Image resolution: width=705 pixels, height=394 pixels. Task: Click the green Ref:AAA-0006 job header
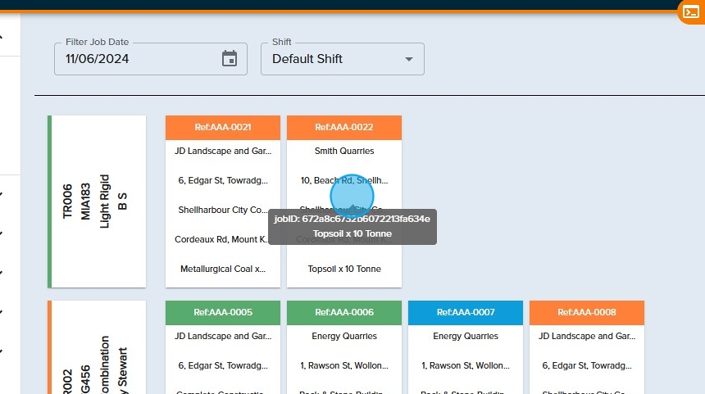tap(344, 312)
